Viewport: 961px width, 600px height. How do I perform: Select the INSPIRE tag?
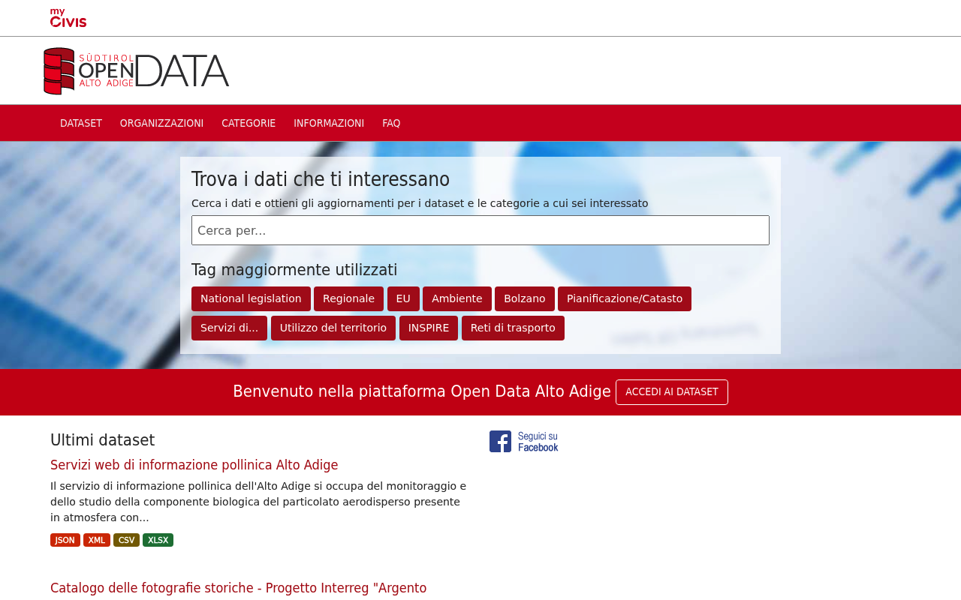428,328
